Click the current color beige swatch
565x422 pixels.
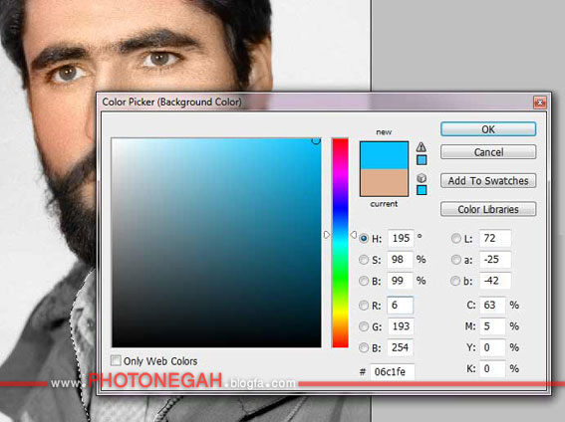[x=384, y=183]
